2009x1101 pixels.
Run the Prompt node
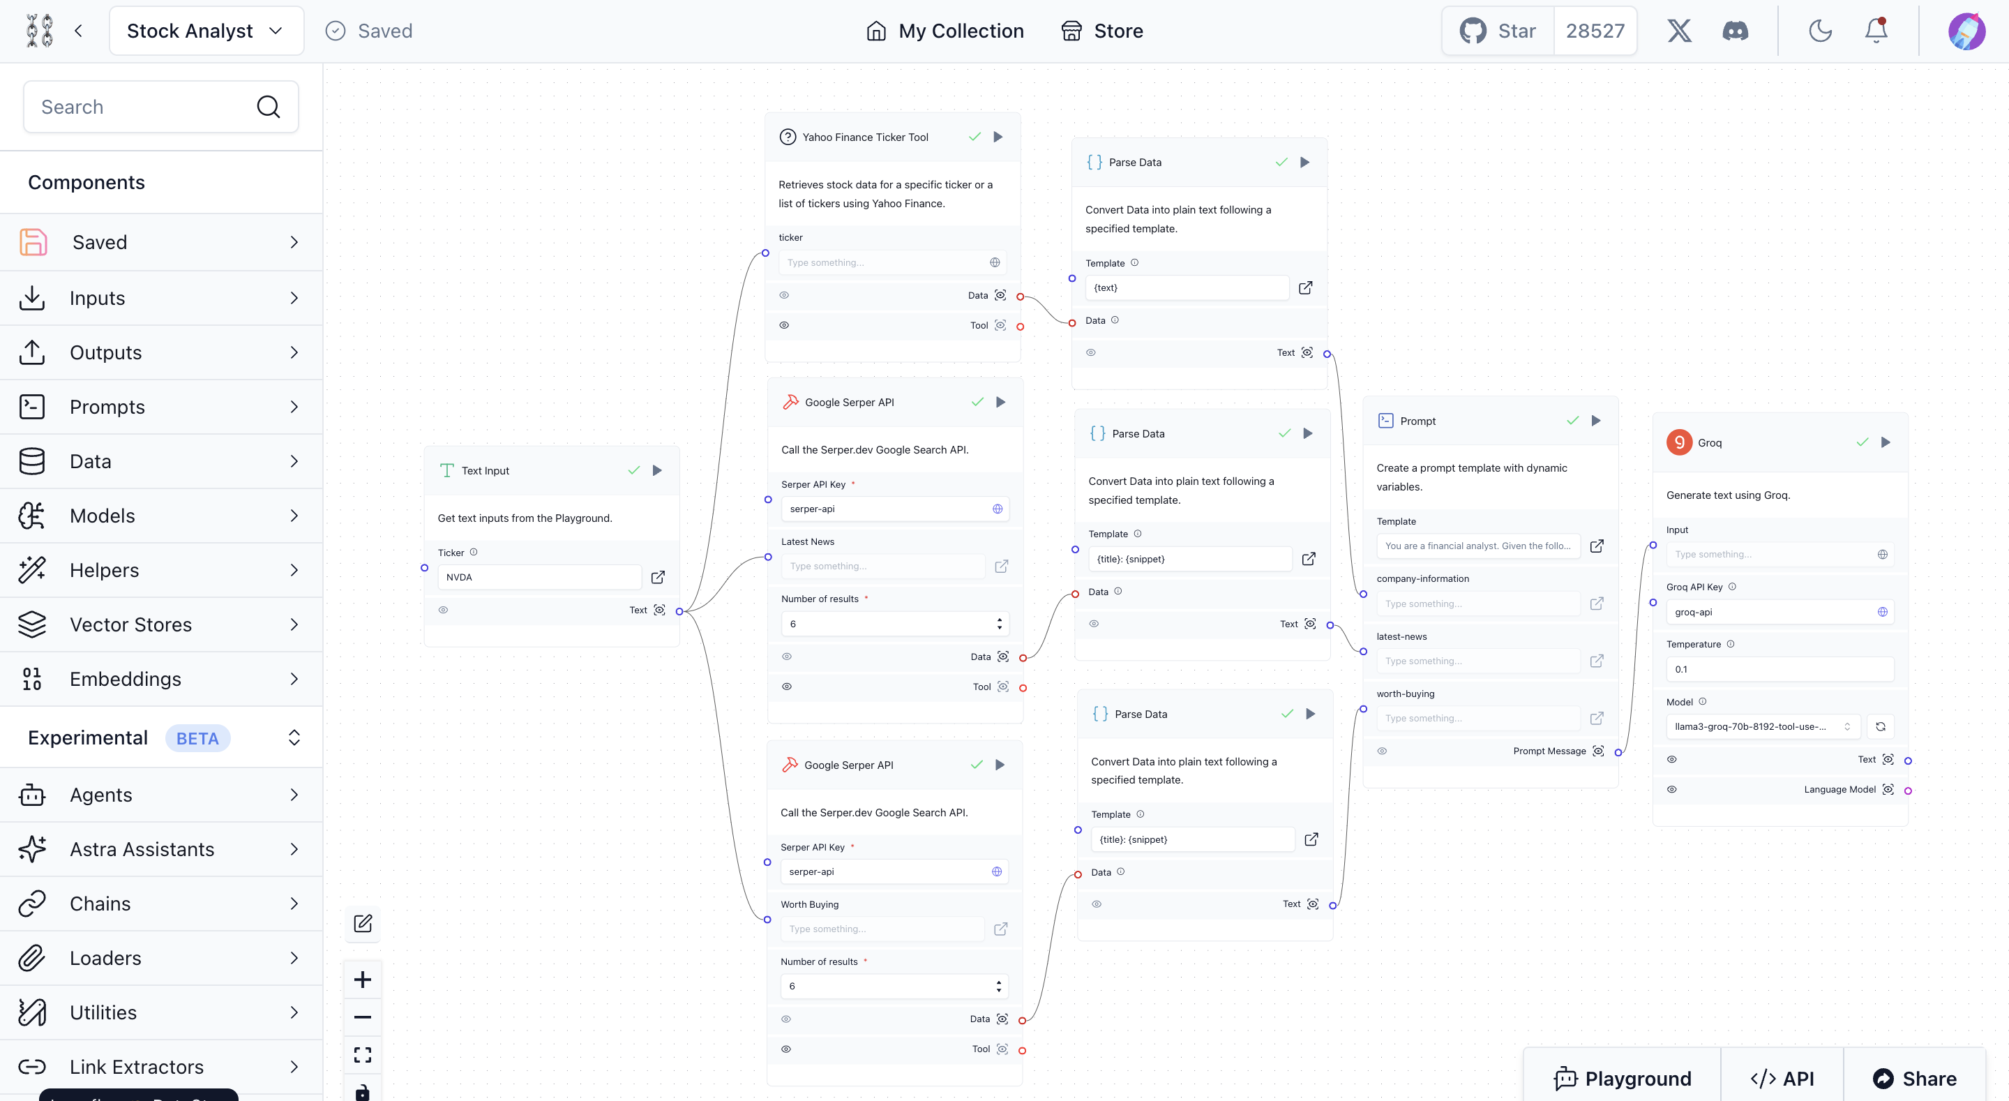pos(1595,421)
